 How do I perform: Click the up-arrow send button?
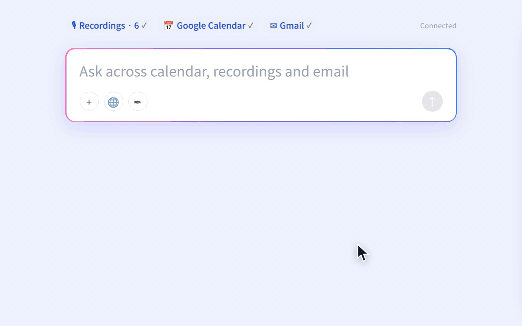(x=432, y=102)
